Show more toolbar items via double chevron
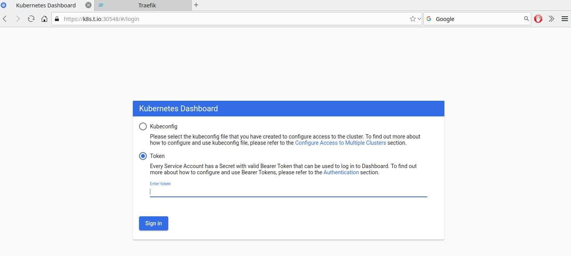The height and width of the screenshot is (256, 571). tap(551, 19)
